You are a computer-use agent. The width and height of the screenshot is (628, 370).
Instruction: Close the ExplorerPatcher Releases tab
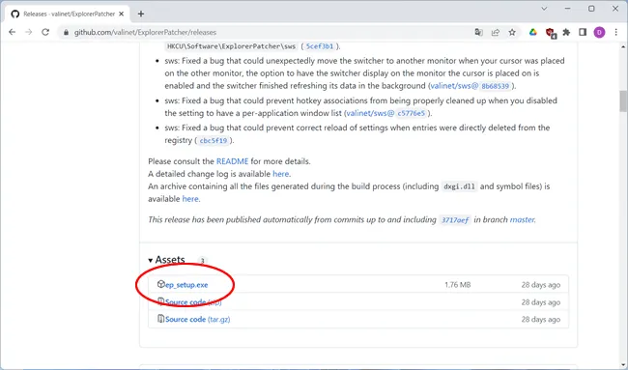(x=122, y=14)
